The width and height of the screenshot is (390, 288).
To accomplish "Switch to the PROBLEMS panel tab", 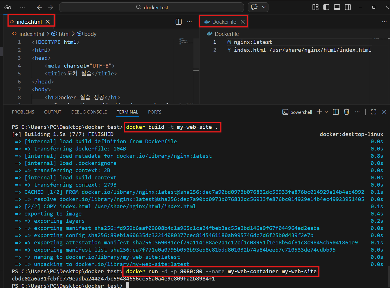I will tap(23, 112).
